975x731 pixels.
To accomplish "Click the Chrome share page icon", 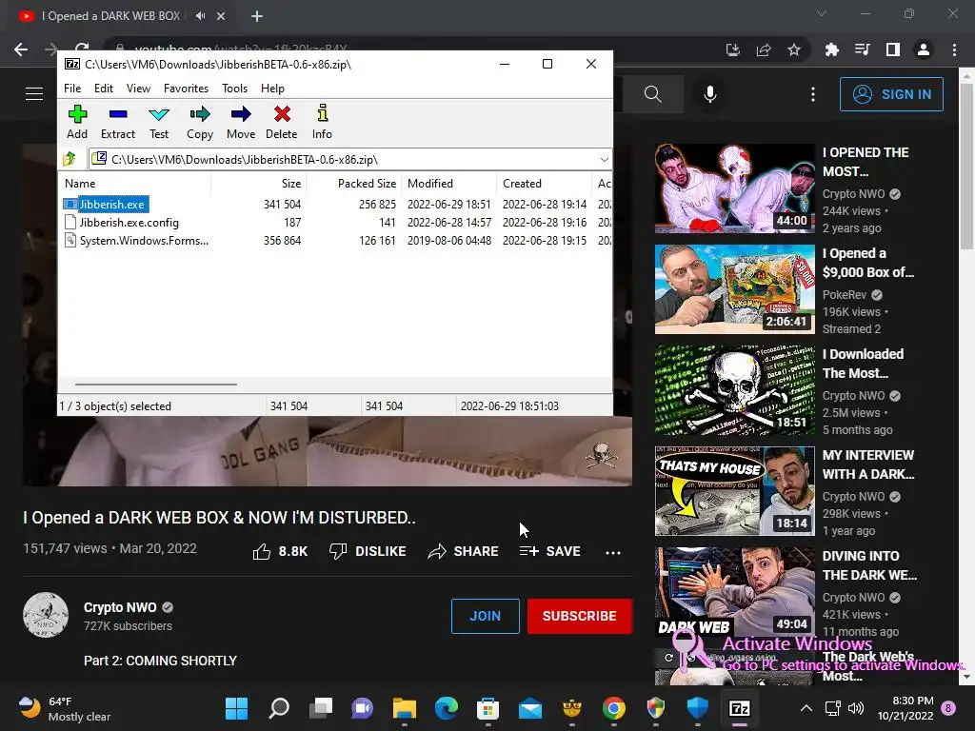I will click(763, 49).
